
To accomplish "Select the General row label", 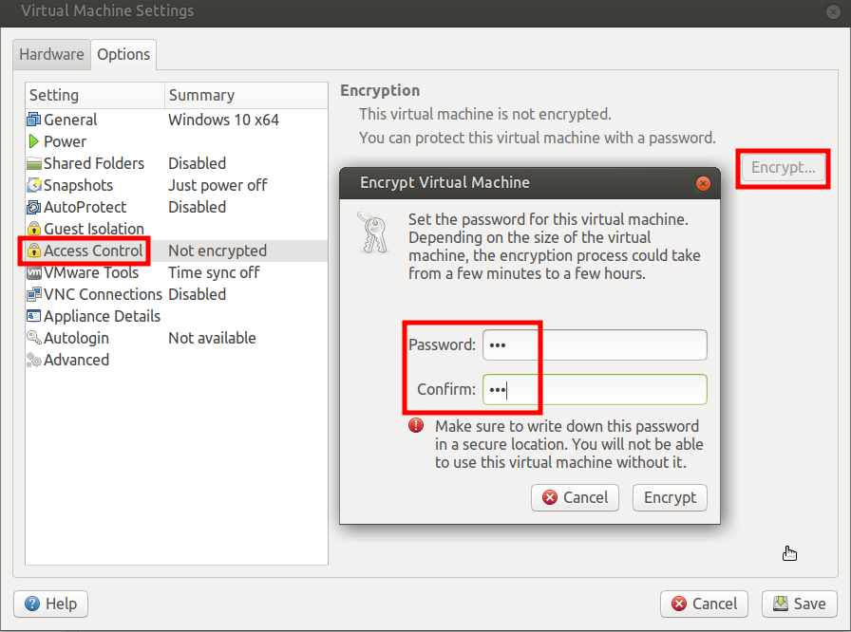I will [x=70, y=120].
